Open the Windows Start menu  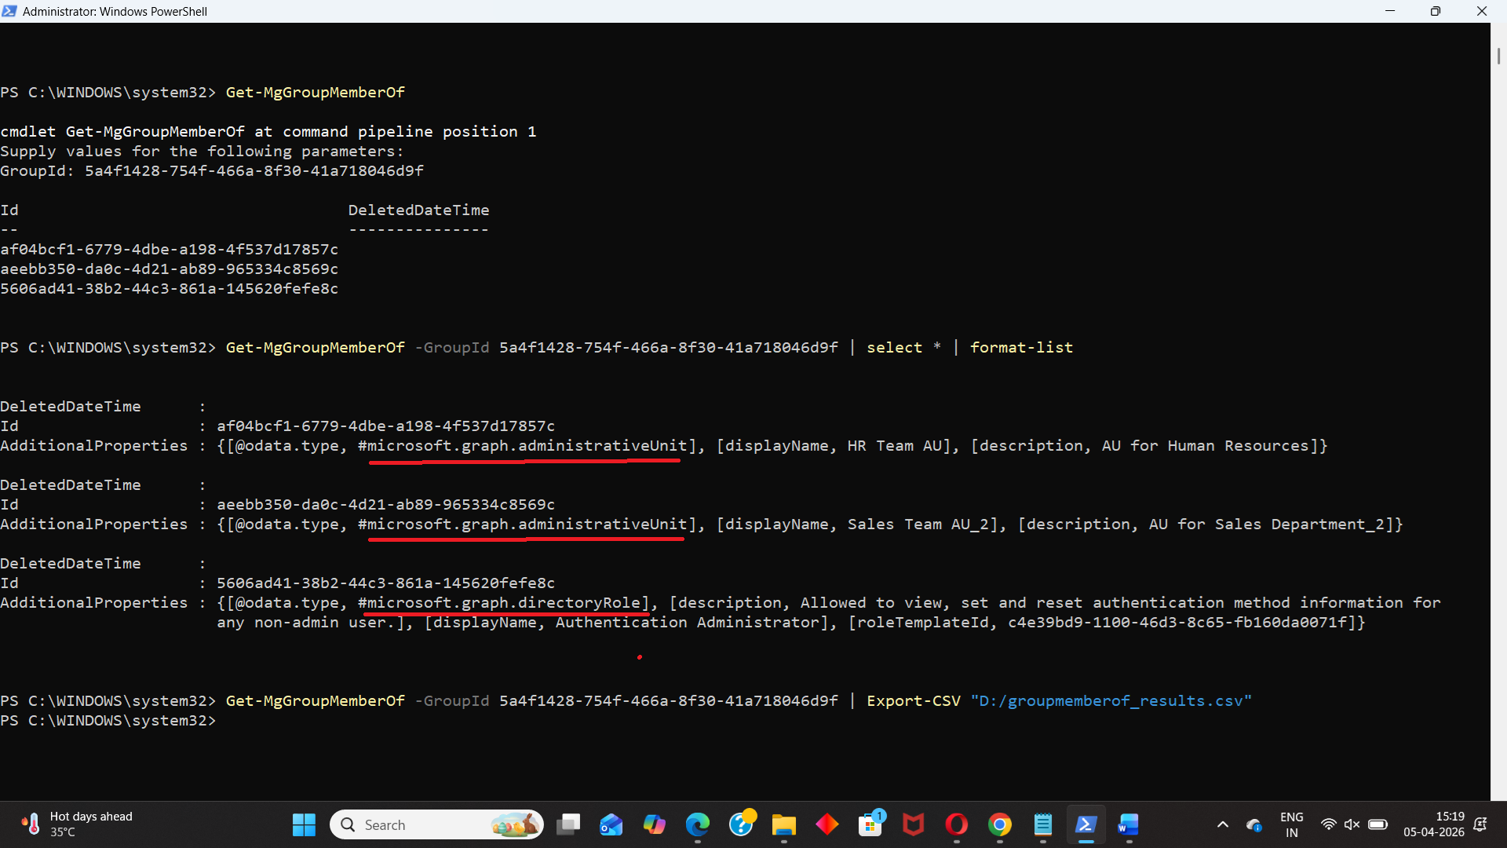(x=304, y=824)
